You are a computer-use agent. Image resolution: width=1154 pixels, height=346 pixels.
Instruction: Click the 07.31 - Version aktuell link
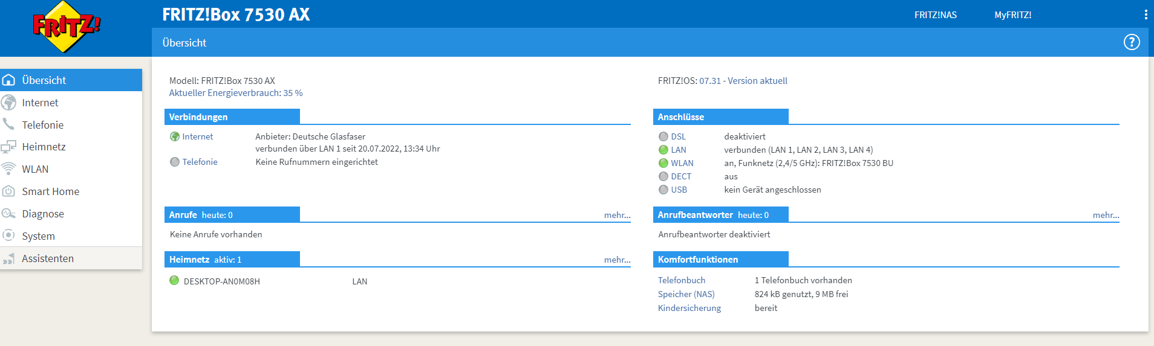click(x=743, y=81)
